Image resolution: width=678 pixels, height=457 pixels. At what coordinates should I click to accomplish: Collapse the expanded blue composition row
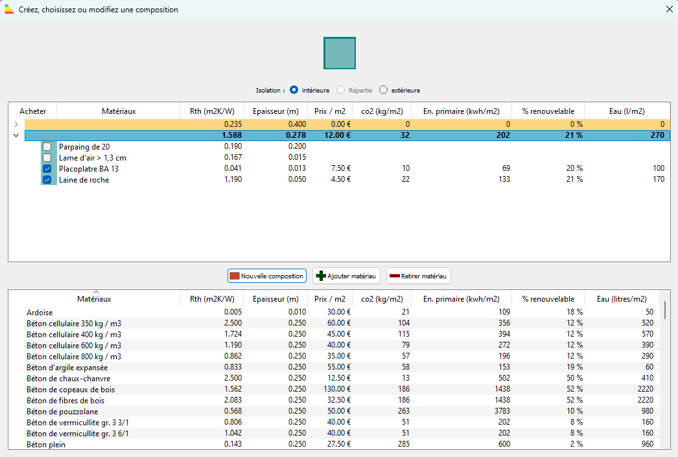pyautogui.click(x=16, y=135)
